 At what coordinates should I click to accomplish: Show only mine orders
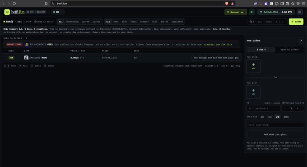coord(154,22)
